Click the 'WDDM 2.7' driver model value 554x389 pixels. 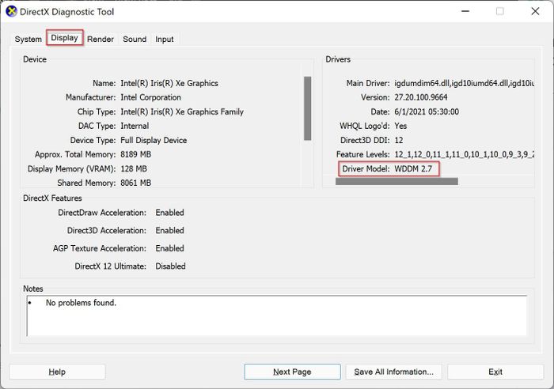pyautogui.click(x=413, y=168)
